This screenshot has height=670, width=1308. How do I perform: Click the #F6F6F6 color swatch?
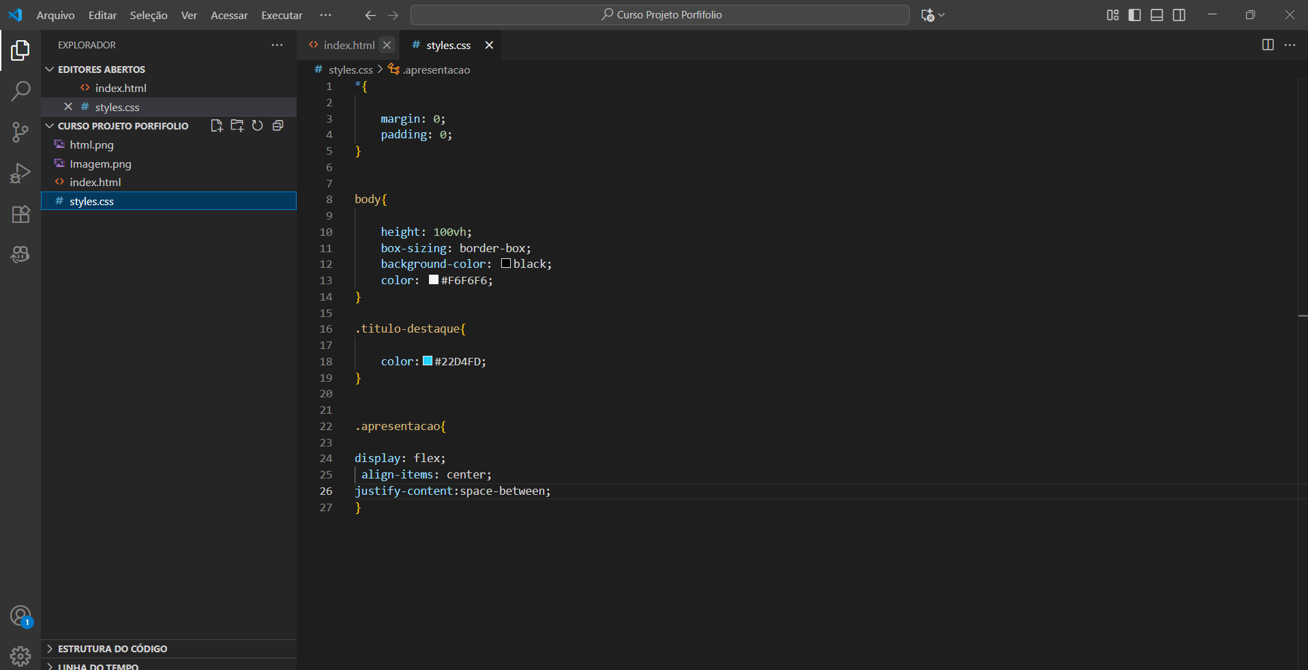[x=434, y=279]
